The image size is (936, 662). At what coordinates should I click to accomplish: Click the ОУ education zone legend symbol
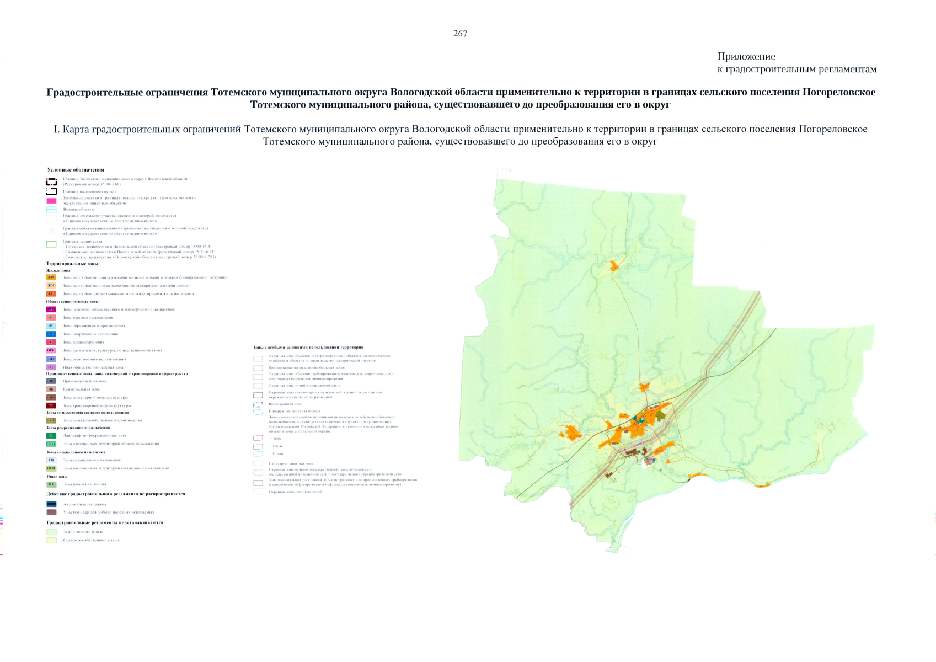51,326
